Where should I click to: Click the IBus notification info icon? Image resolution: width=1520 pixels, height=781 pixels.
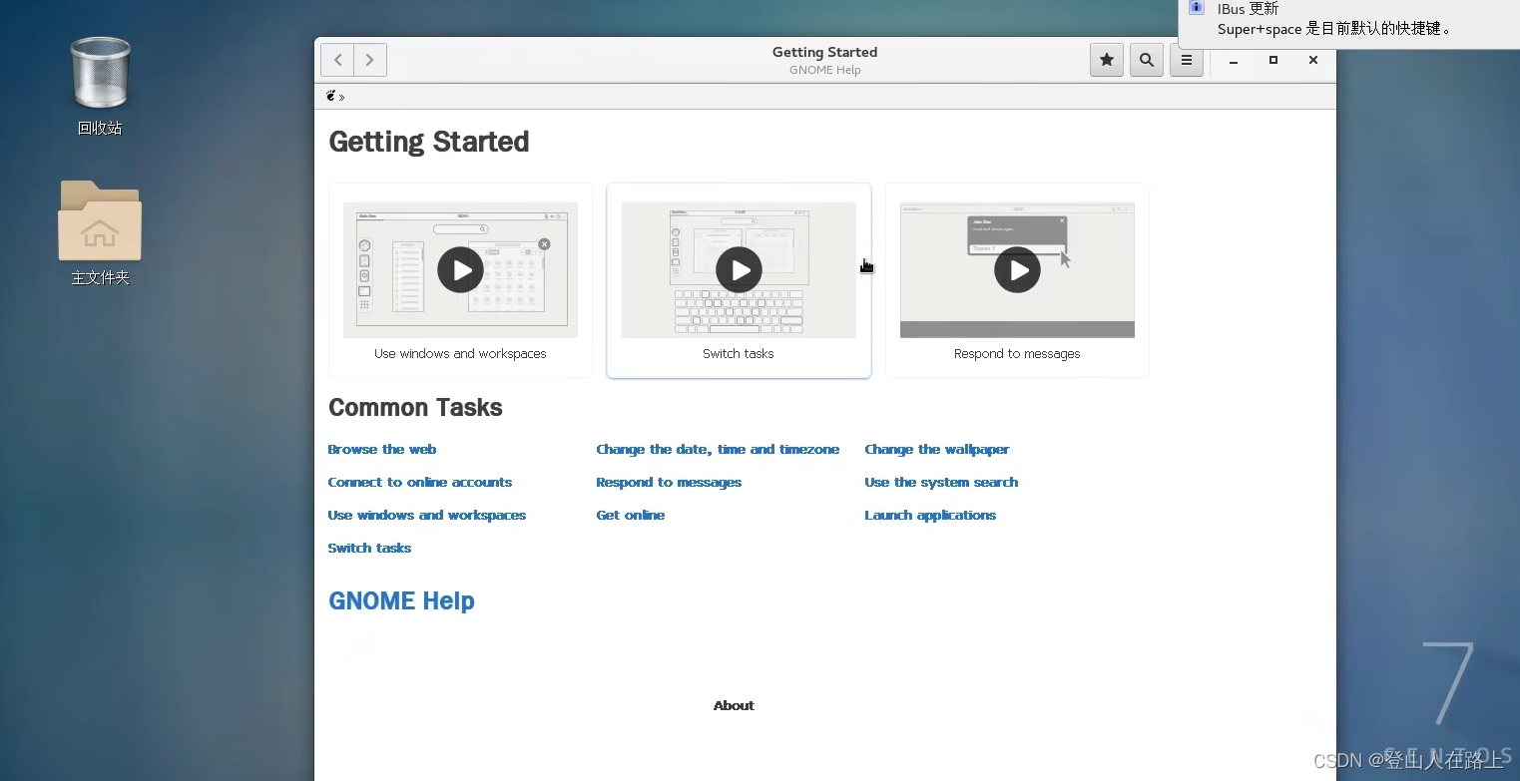tap(1196, 8)
